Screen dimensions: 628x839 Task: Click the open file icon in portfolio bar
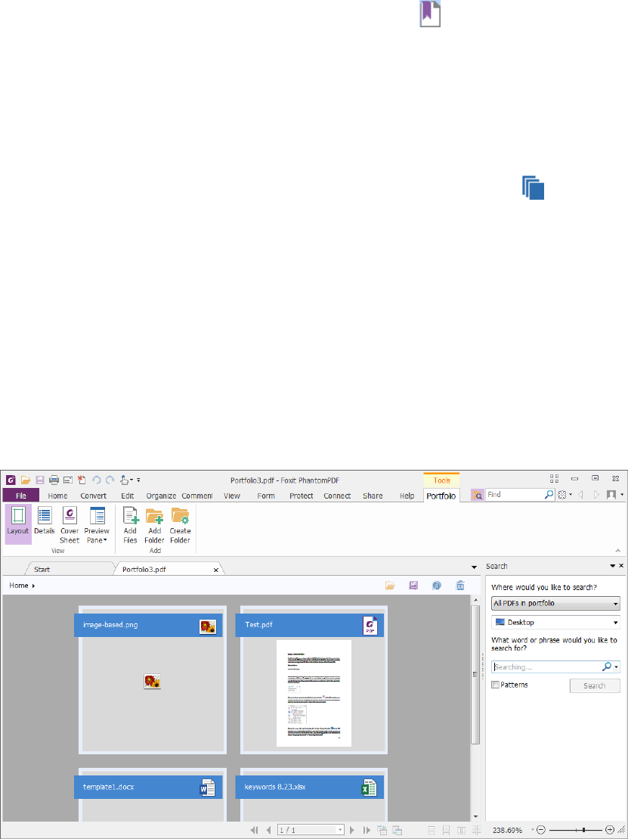[x=391, y=586]
